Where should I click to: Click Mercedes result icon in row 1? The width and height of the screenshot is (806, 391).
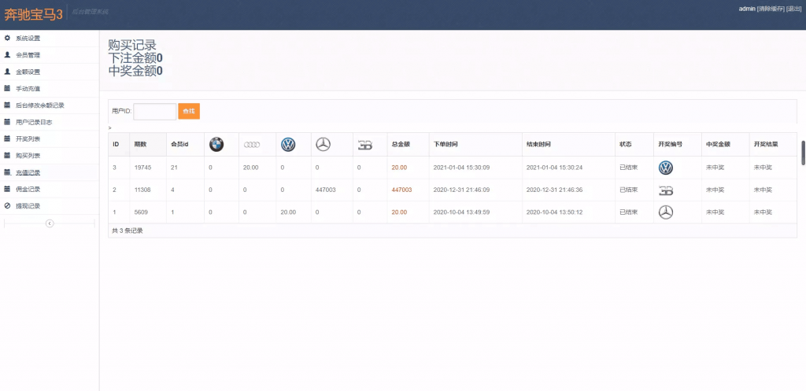666,212
